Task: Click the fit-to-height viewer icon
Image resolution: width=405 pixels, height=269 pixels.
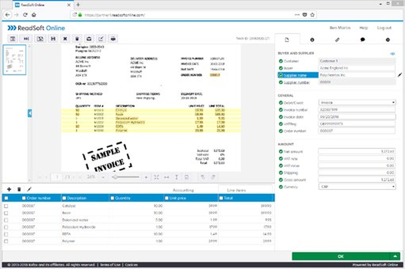Action: (x=176, y=177)
